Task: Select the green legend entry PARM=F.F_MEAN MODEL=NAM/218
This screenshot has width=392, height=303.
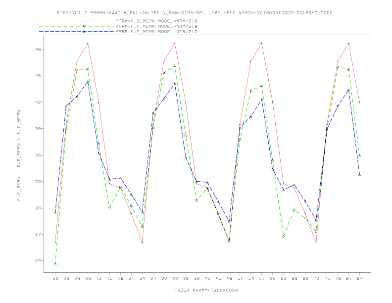Action: pyautogui.click(x=156, y=26)
